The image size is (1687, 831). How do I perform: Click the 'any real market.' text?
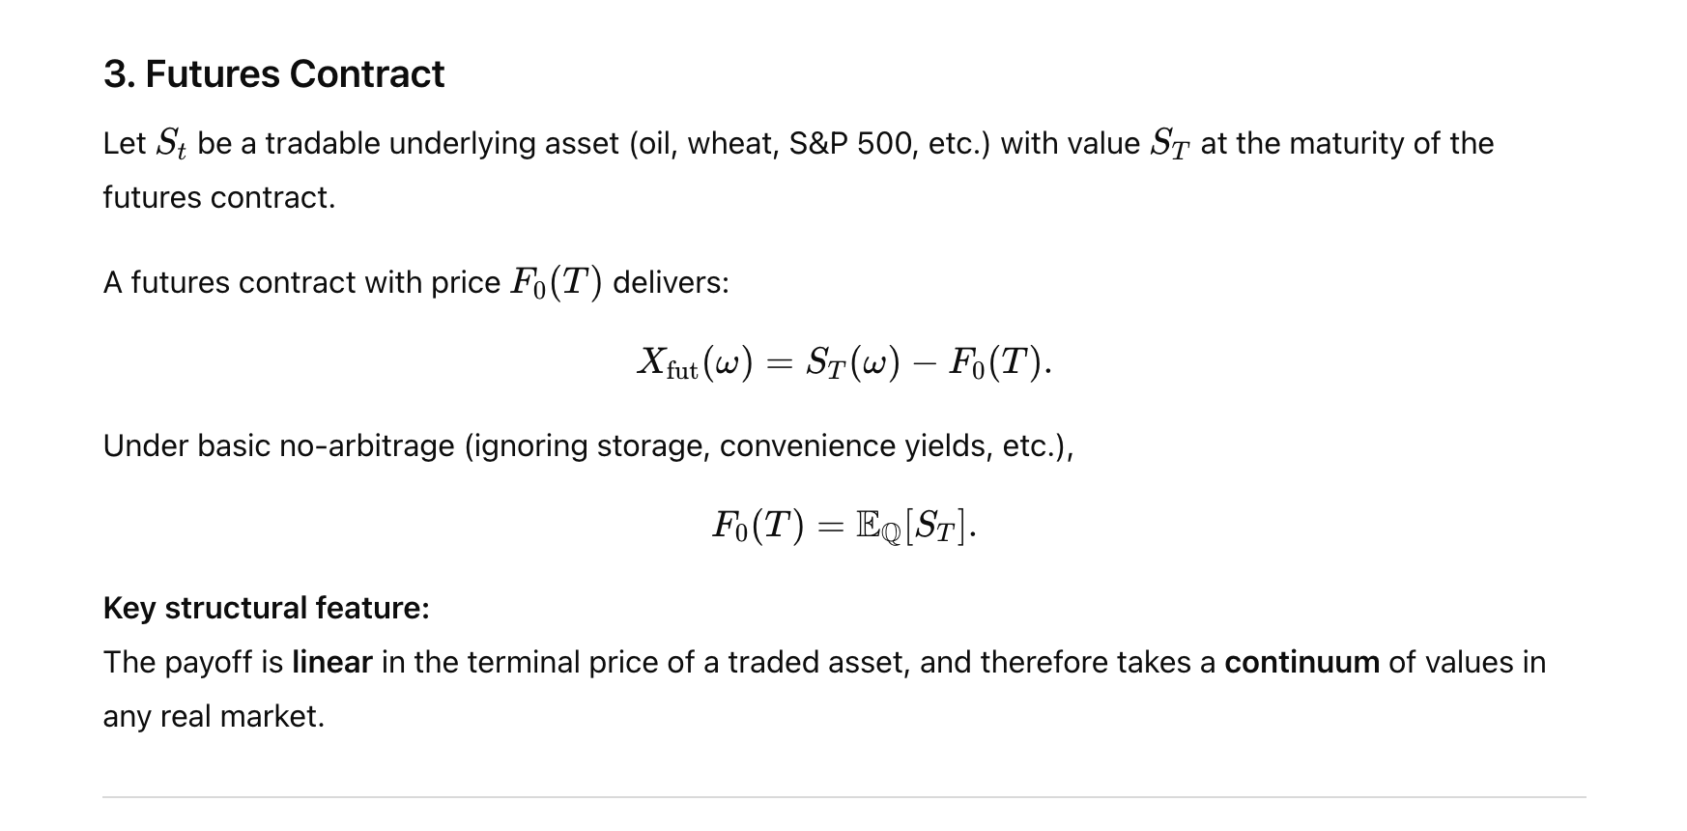214,716
